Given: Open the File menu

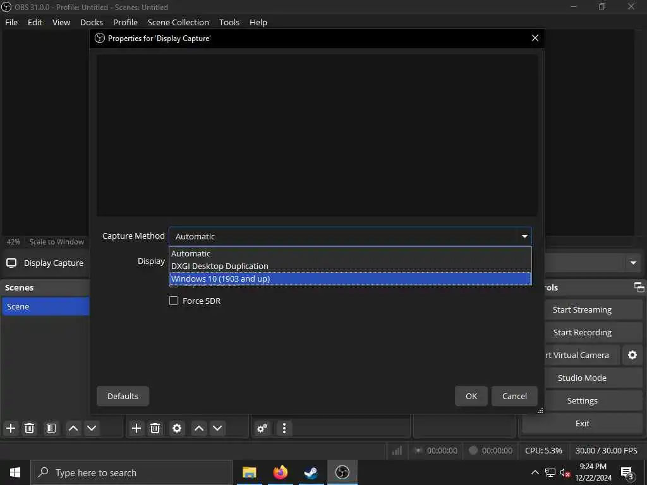Looking at the screenshot, I should point(11,22).
